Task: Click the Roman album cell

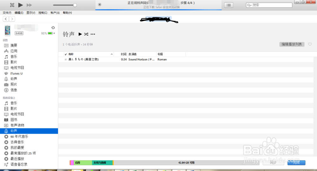Action: pos(162,60)
